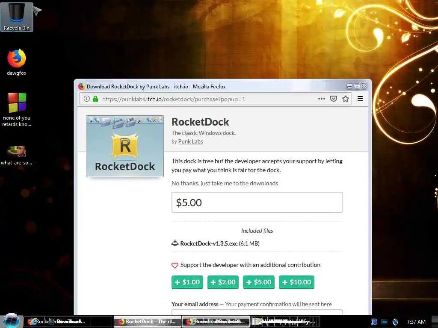Add $1.00 contribution
Screen dimensions: 438x328
(187, 282)
